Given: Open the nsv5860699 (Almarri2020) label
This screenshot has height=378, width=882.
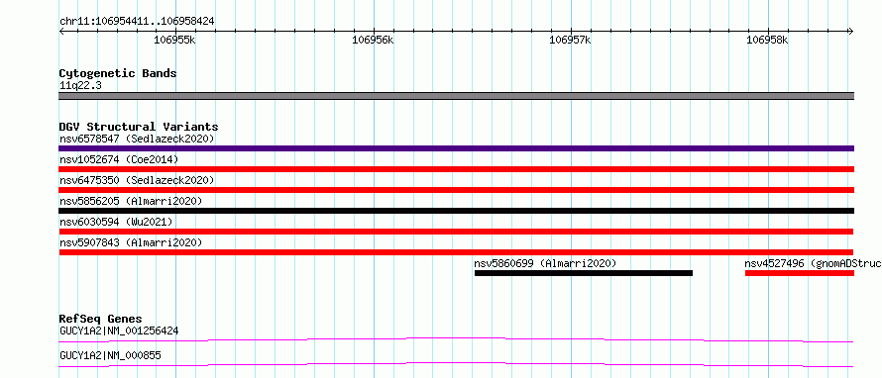Looking at the screenshot, I should [546, 263].
